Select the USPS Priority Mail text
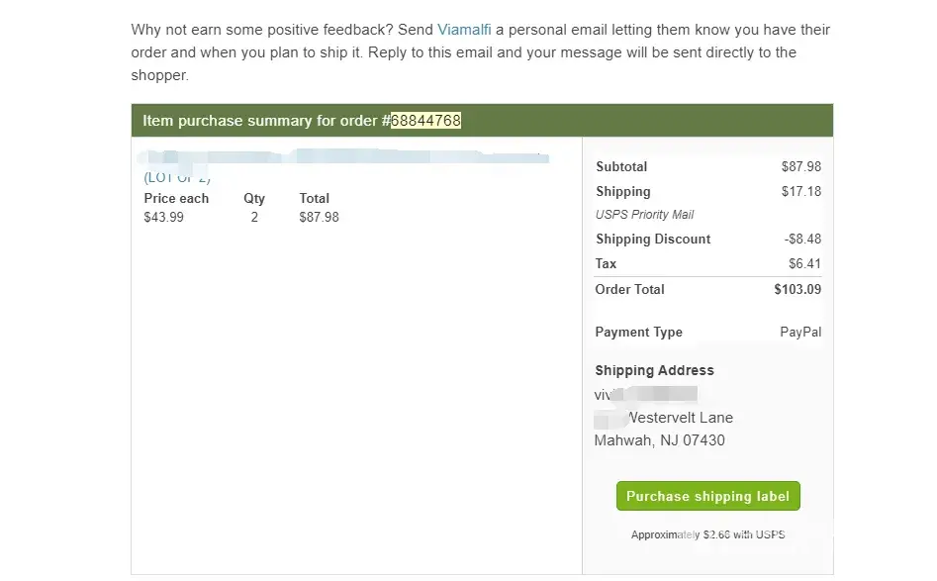 click(644, 215)
